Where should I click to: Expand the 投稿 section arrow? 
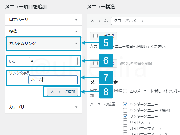(76, 31)
